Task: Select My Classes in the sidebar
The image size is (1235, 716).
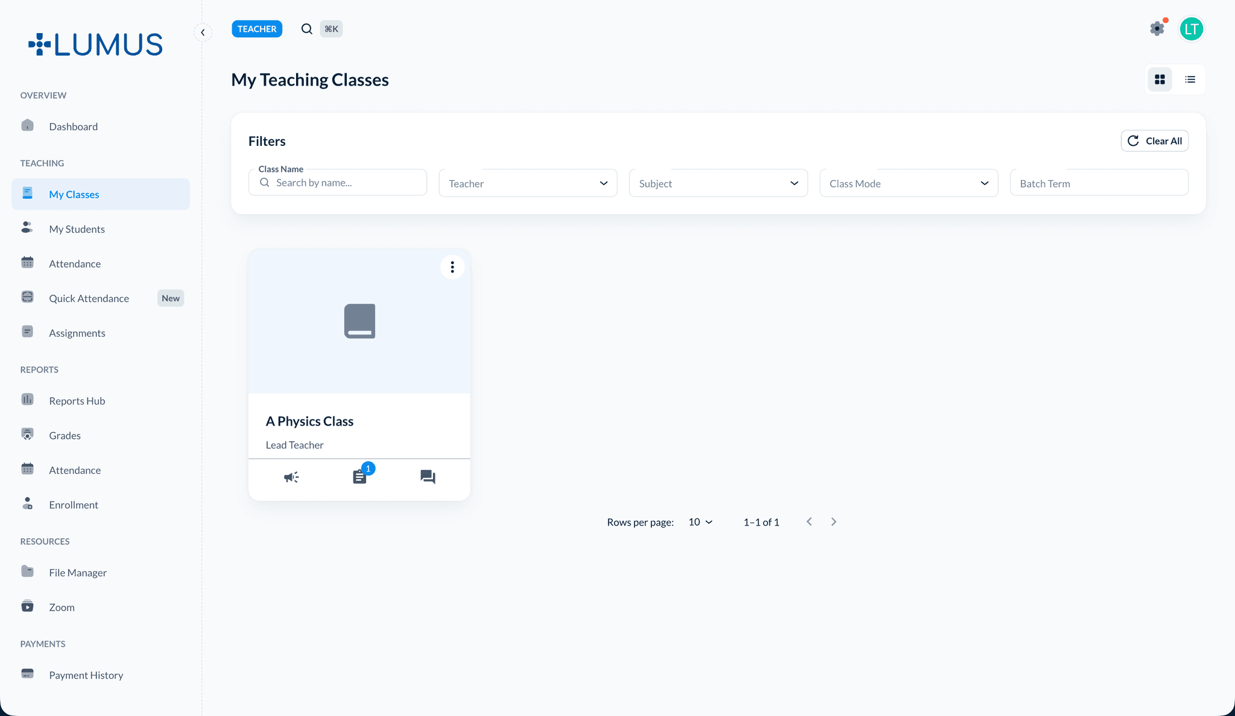Action: [x=101, y=194]
